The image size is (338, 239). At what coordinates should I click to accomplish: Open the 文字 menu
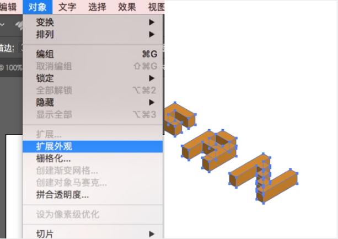[x=67, y=7]
